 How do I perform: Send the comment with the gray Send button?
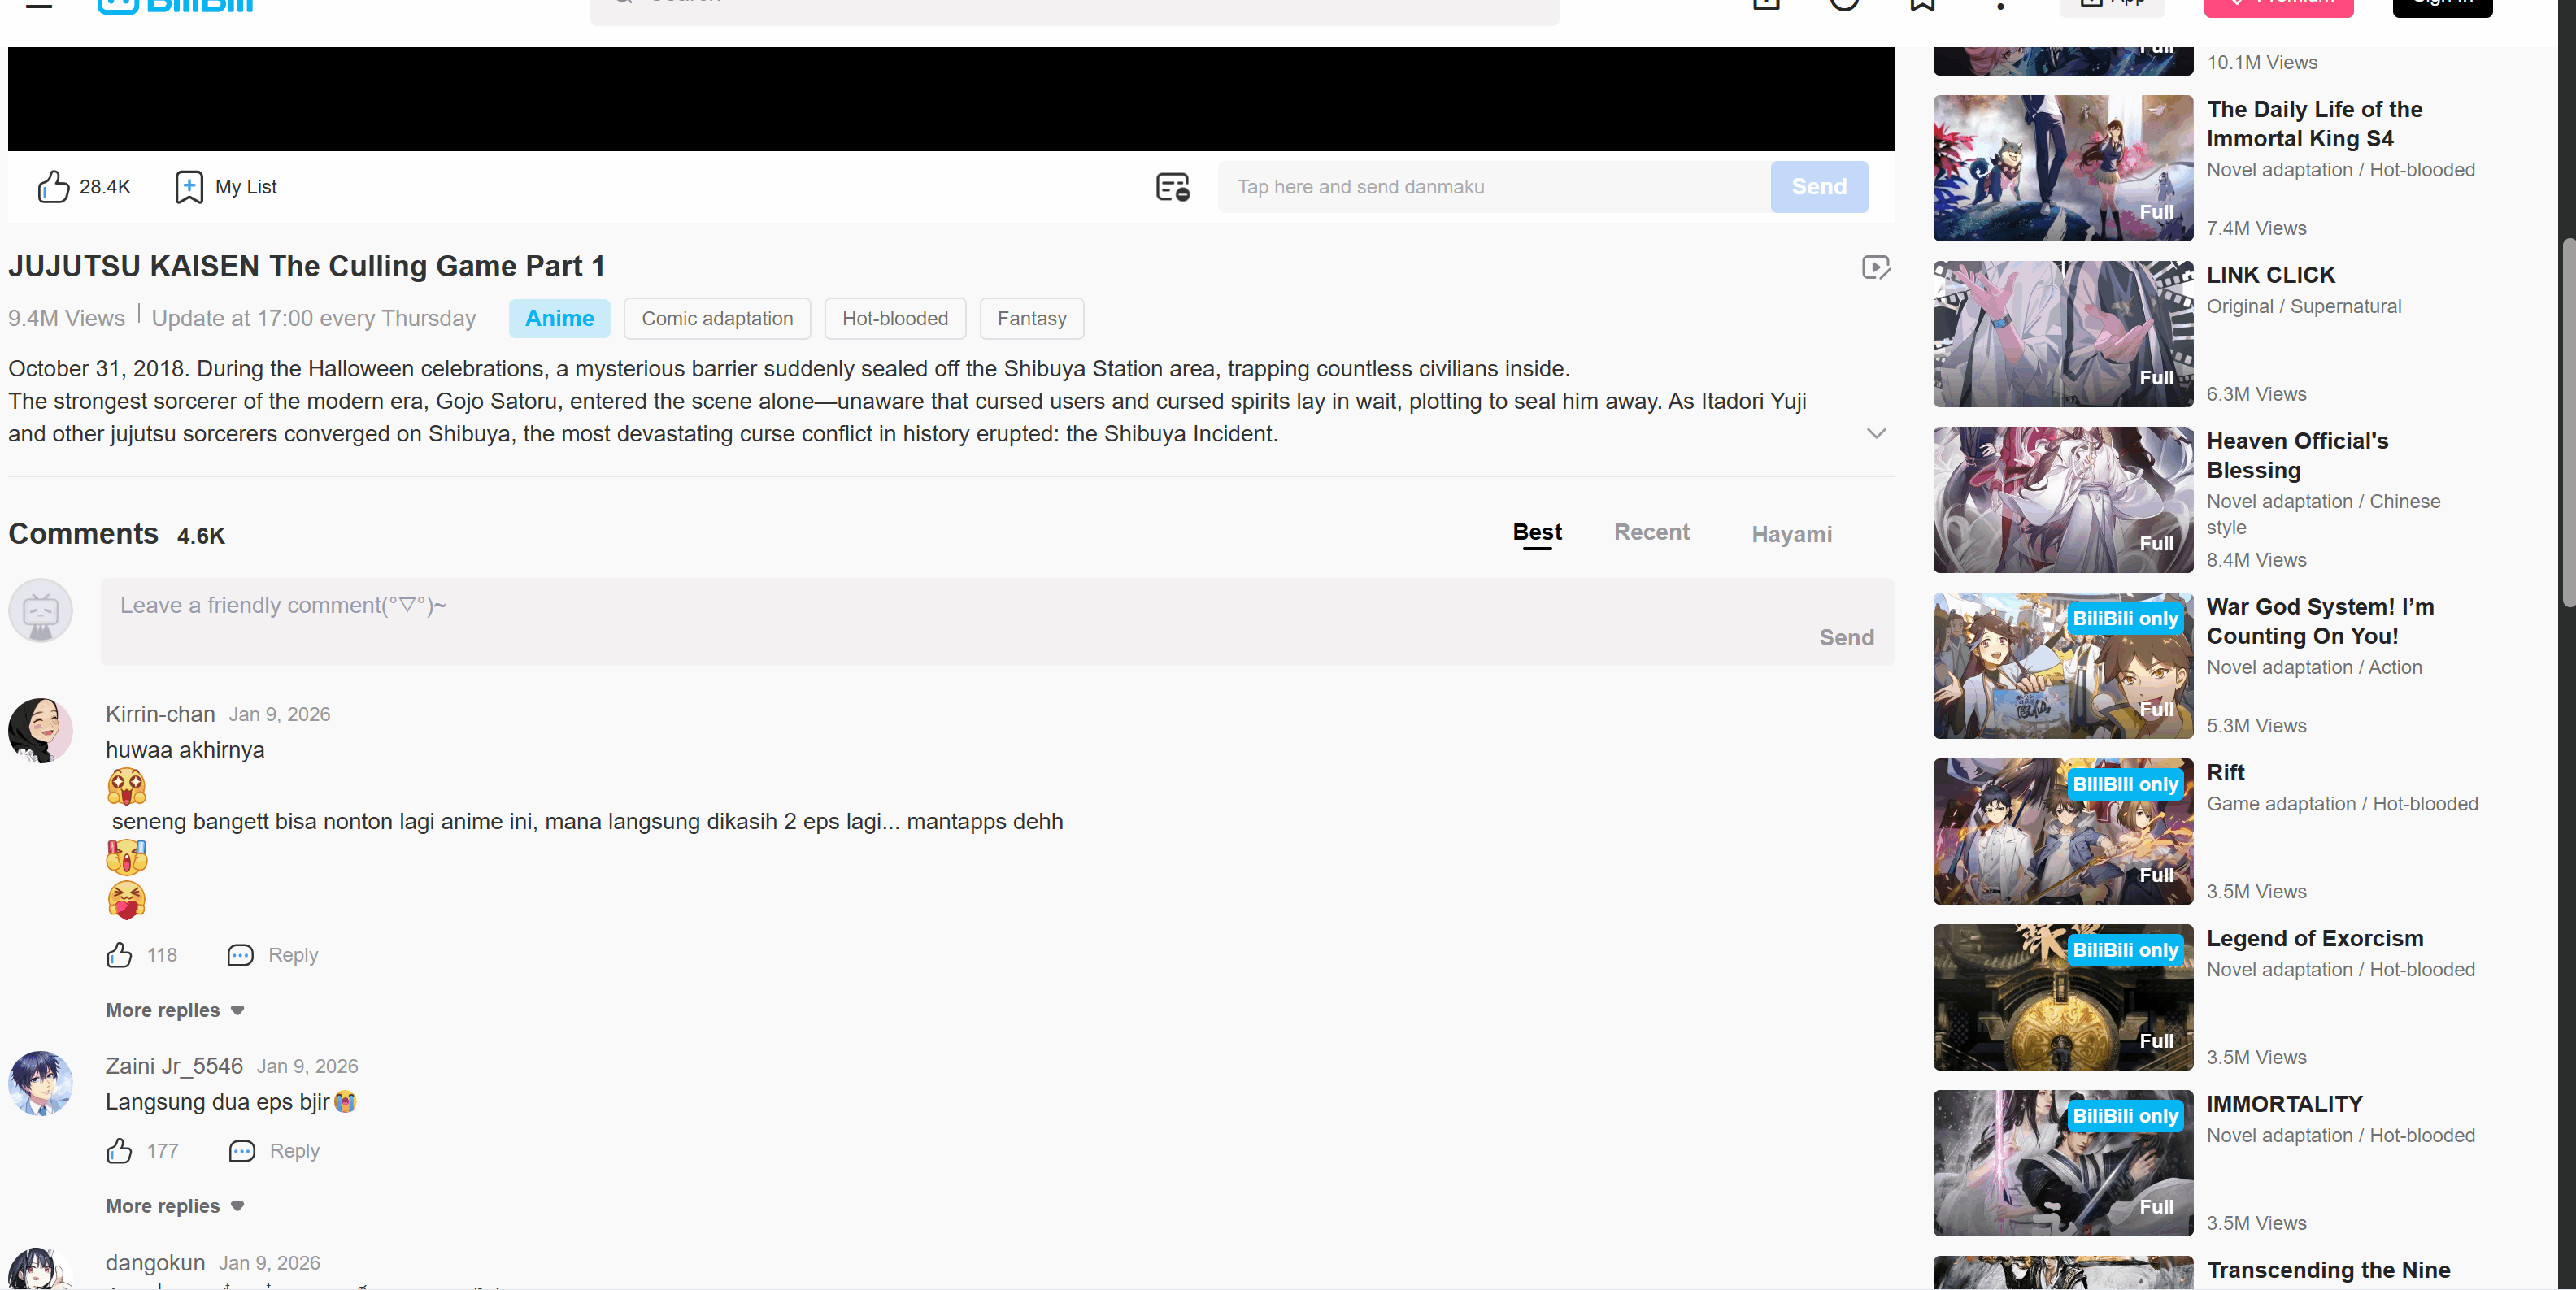point(1846,637)
